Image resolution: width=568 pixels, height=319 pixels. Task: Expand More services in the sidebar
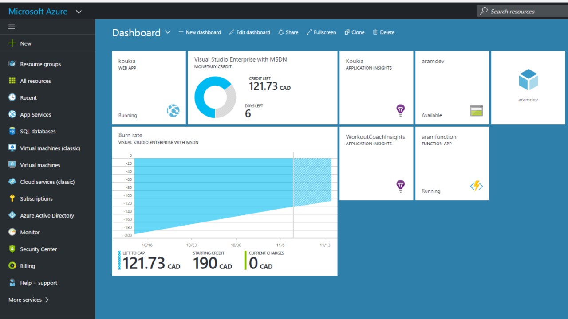point(28,300)
